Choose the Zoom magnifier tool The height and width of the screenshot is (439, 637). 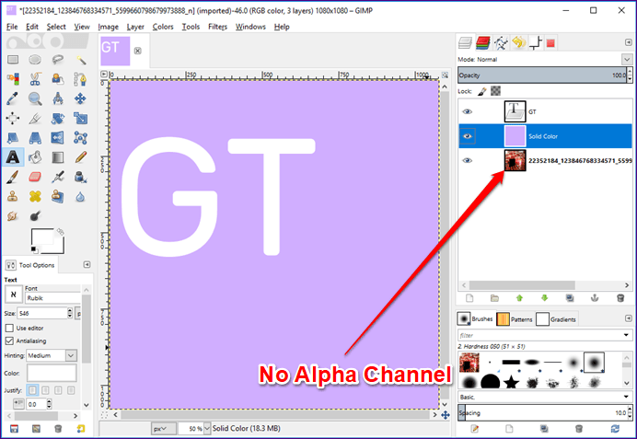pyautogui.click(x=35, y=98)
